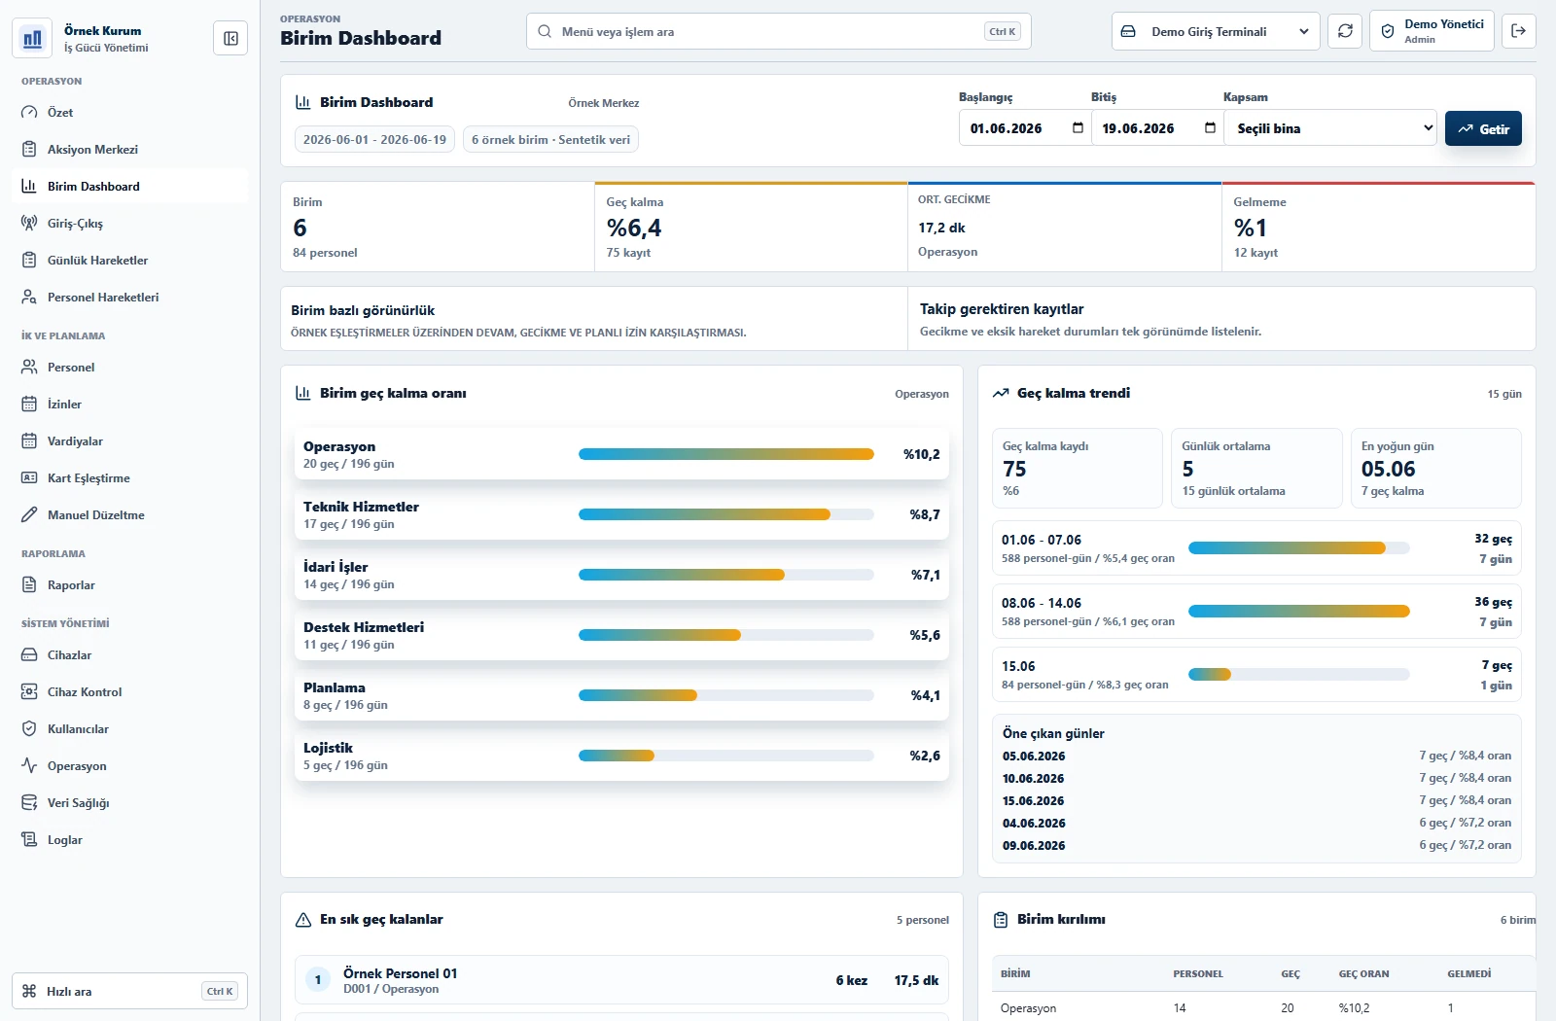This screenshot has height=1021, width=1556.
Task: Open calendar picker for Başlangıç date
Action: [x=1078, y=128]
